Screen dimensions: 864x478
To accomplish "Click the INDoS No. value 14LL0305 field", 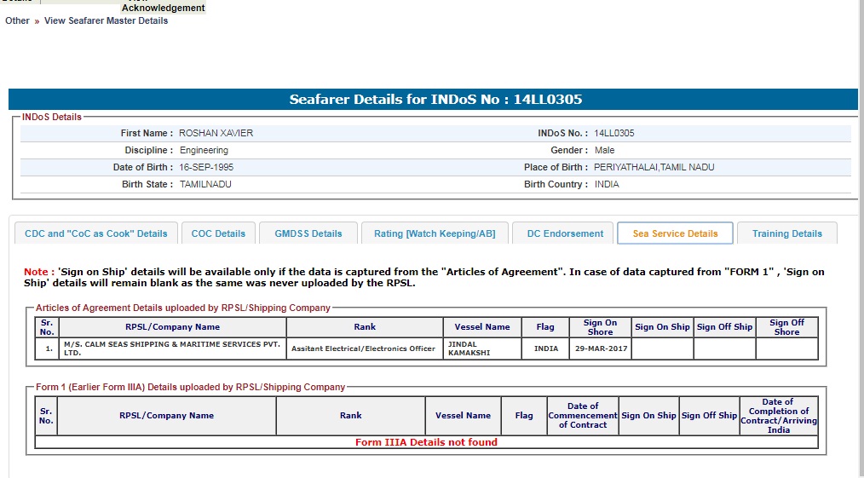I will click(x=613, y=133).
